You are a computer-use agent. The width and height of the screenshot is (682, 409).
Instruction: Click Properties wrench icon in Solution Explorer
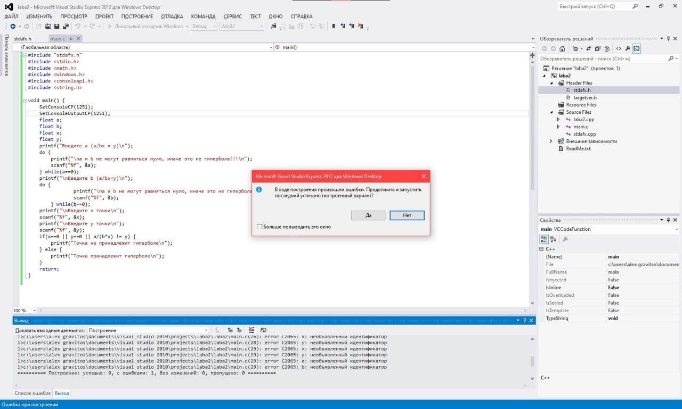[x=628, y=48]
